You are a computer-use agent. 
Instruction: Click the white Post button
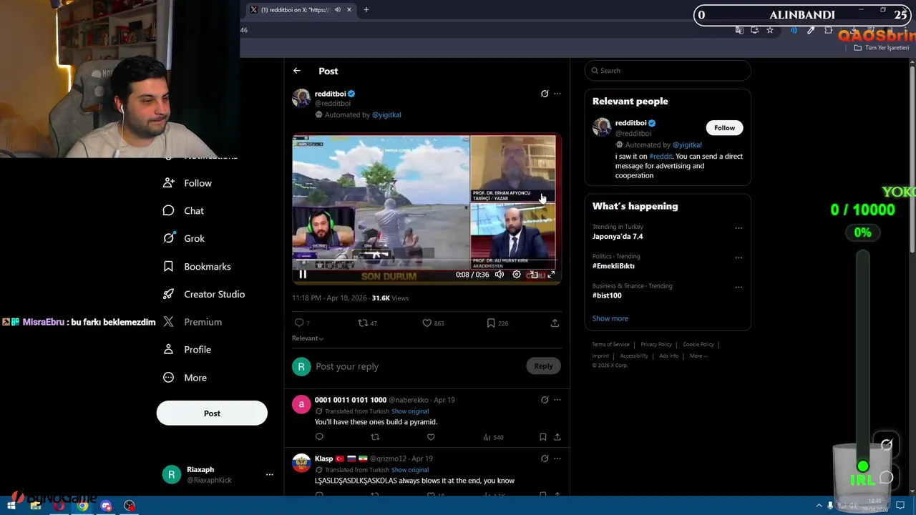(212, 413)
